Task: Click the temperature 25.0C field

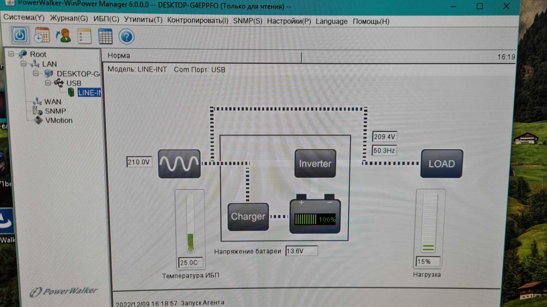Action: (190, 263)
